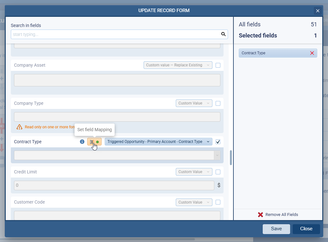The width and height of the screenshot is (328, 242).
Task: Click the Contract Type info icon
Action: point(82,142)
